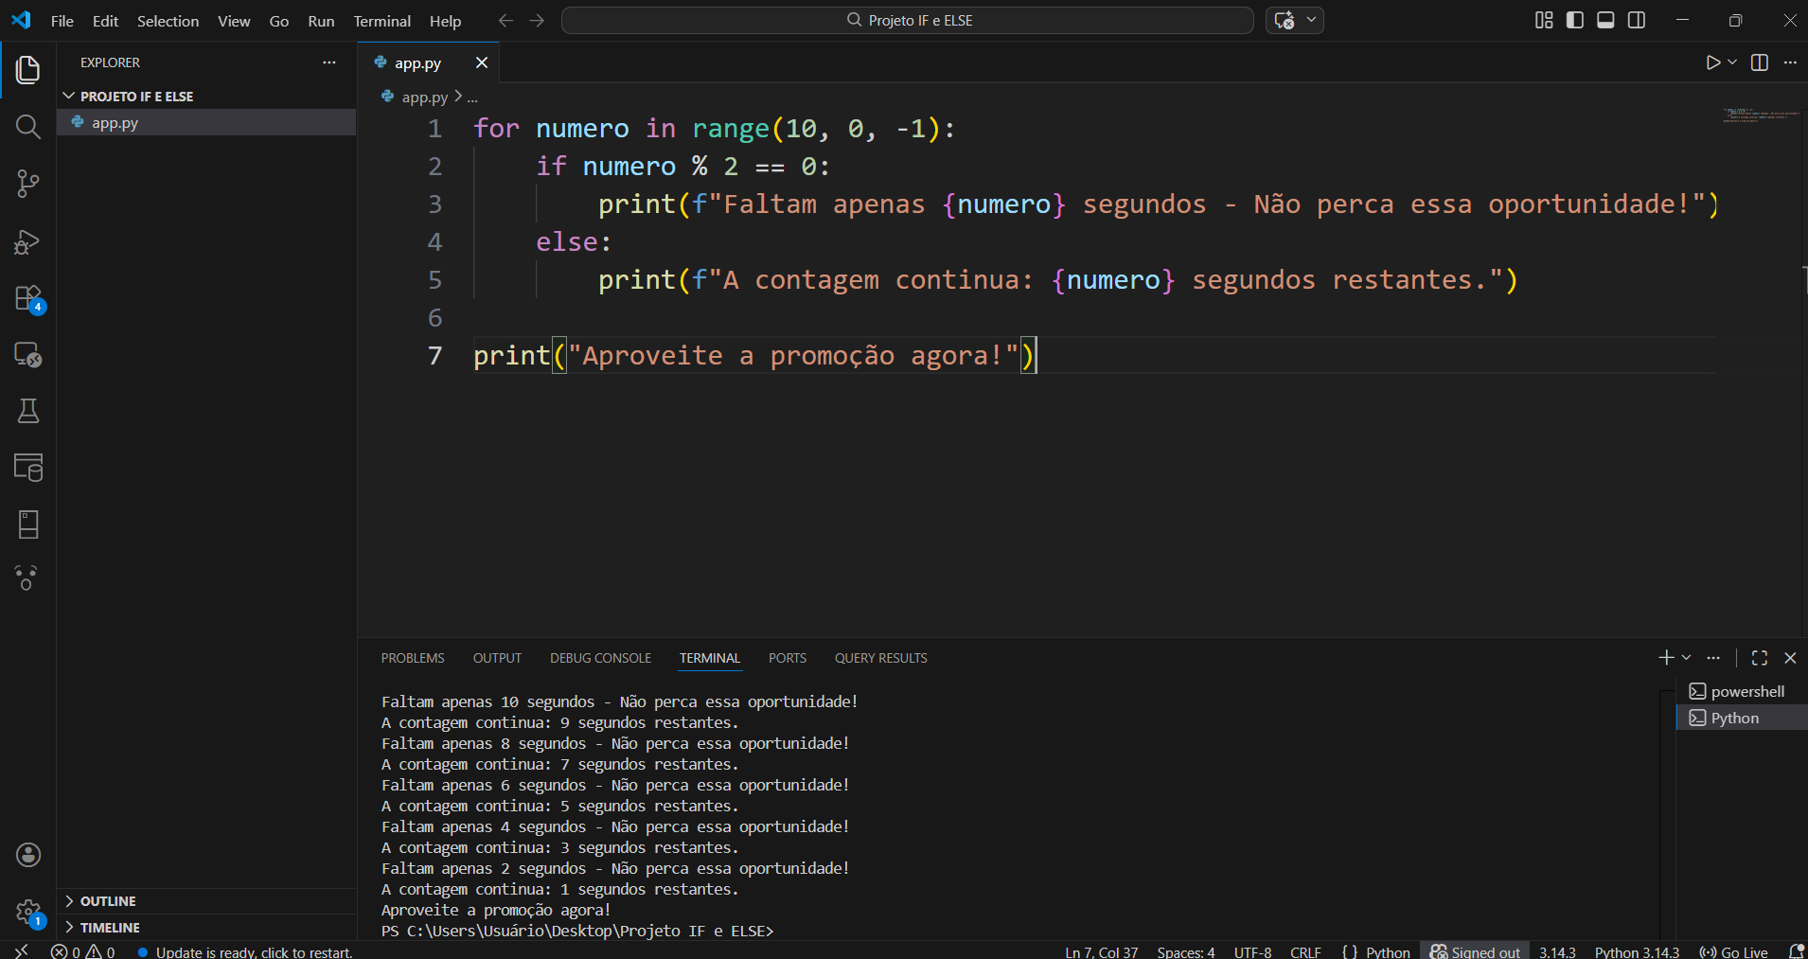Click Go Live in status bar
The image size is (1808, 959).
coord(1734,951)
